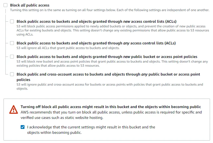Click the "Block all public access" label

[30, 5]
